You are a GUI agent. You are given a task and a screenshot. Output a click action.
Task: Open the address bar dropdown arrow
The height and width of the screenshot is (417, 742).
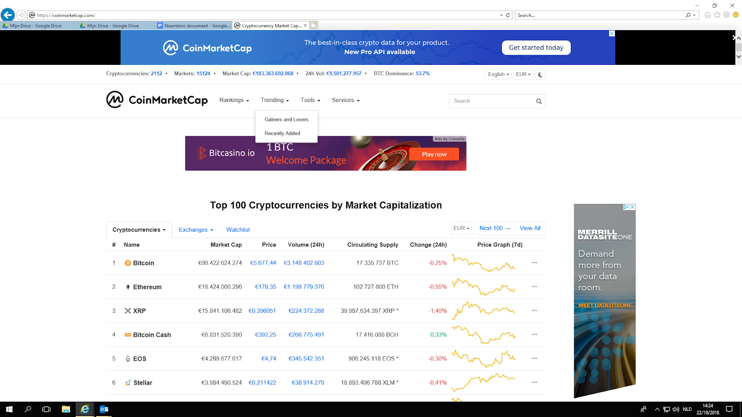(501, 15)
